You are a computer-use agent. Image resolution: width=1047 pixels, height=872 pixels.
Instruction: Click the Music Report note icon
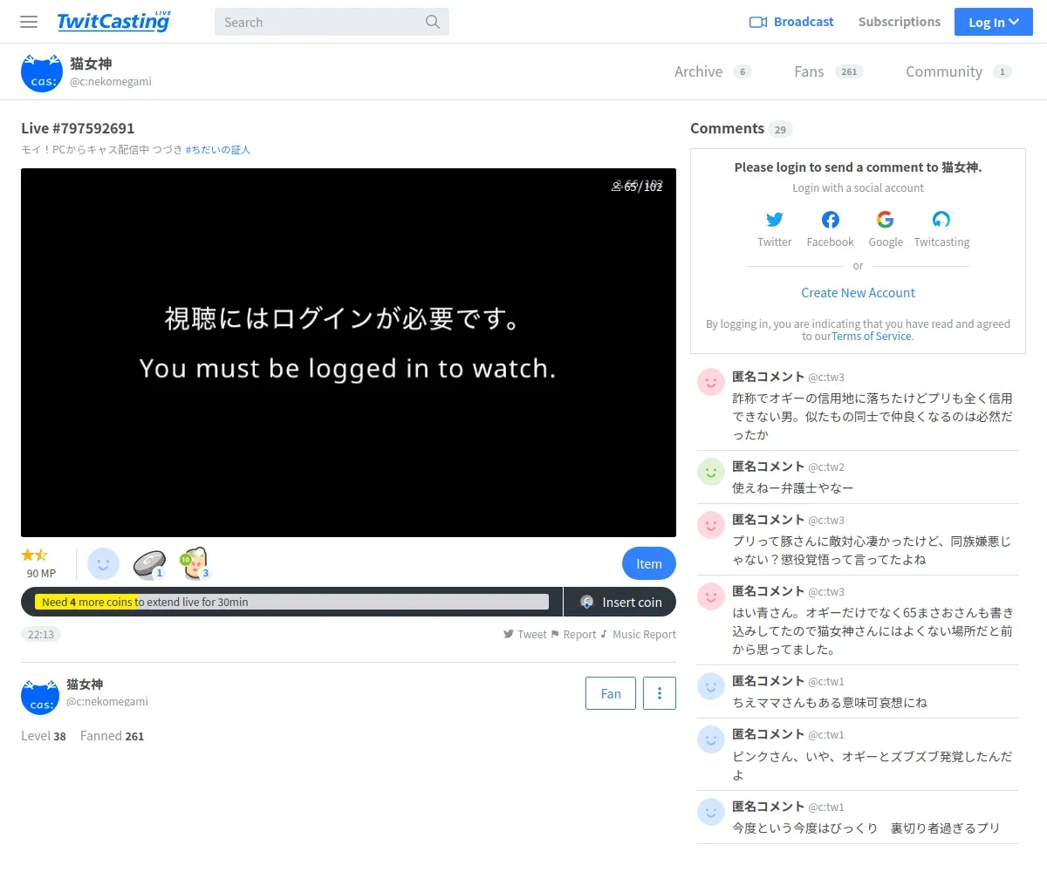tap(604, 634)
